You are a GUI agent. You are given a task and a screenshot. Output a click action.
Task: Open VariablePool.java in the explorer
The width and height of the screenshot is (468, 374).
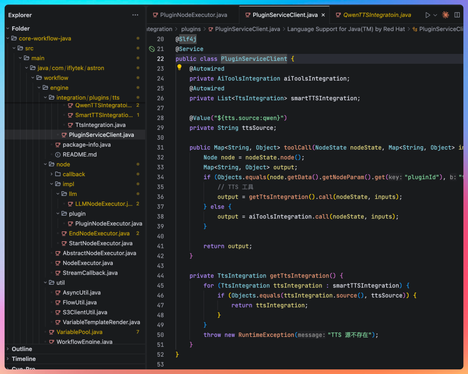click(79, 332)
